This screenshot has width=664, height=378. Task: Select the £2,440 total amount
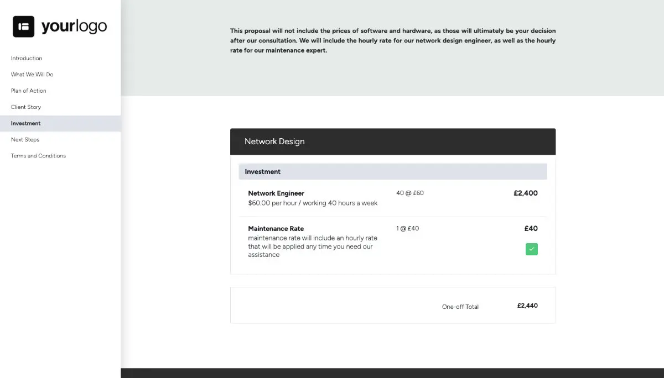click(527, 305)
